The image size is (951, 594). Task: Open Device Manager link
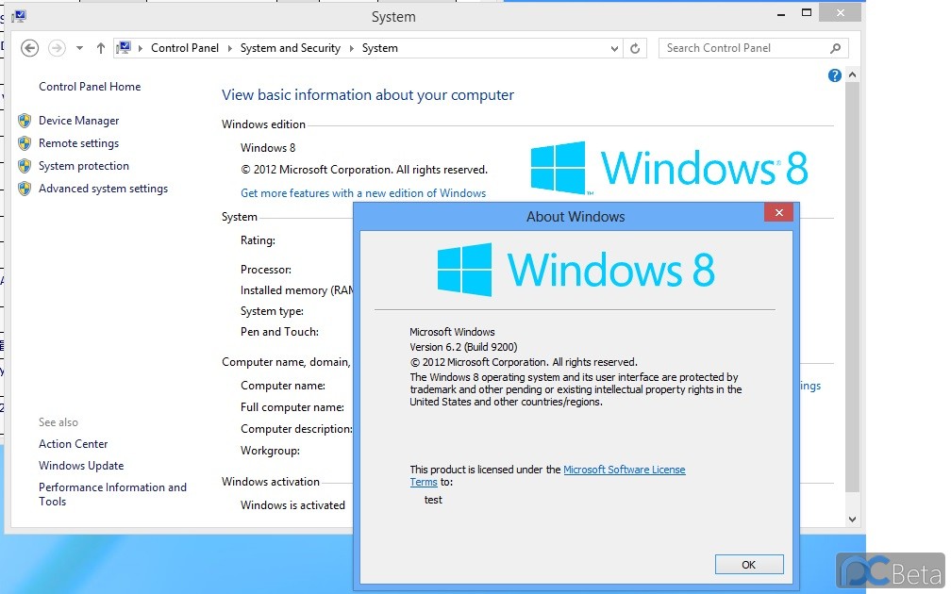[x=79, y=121]
